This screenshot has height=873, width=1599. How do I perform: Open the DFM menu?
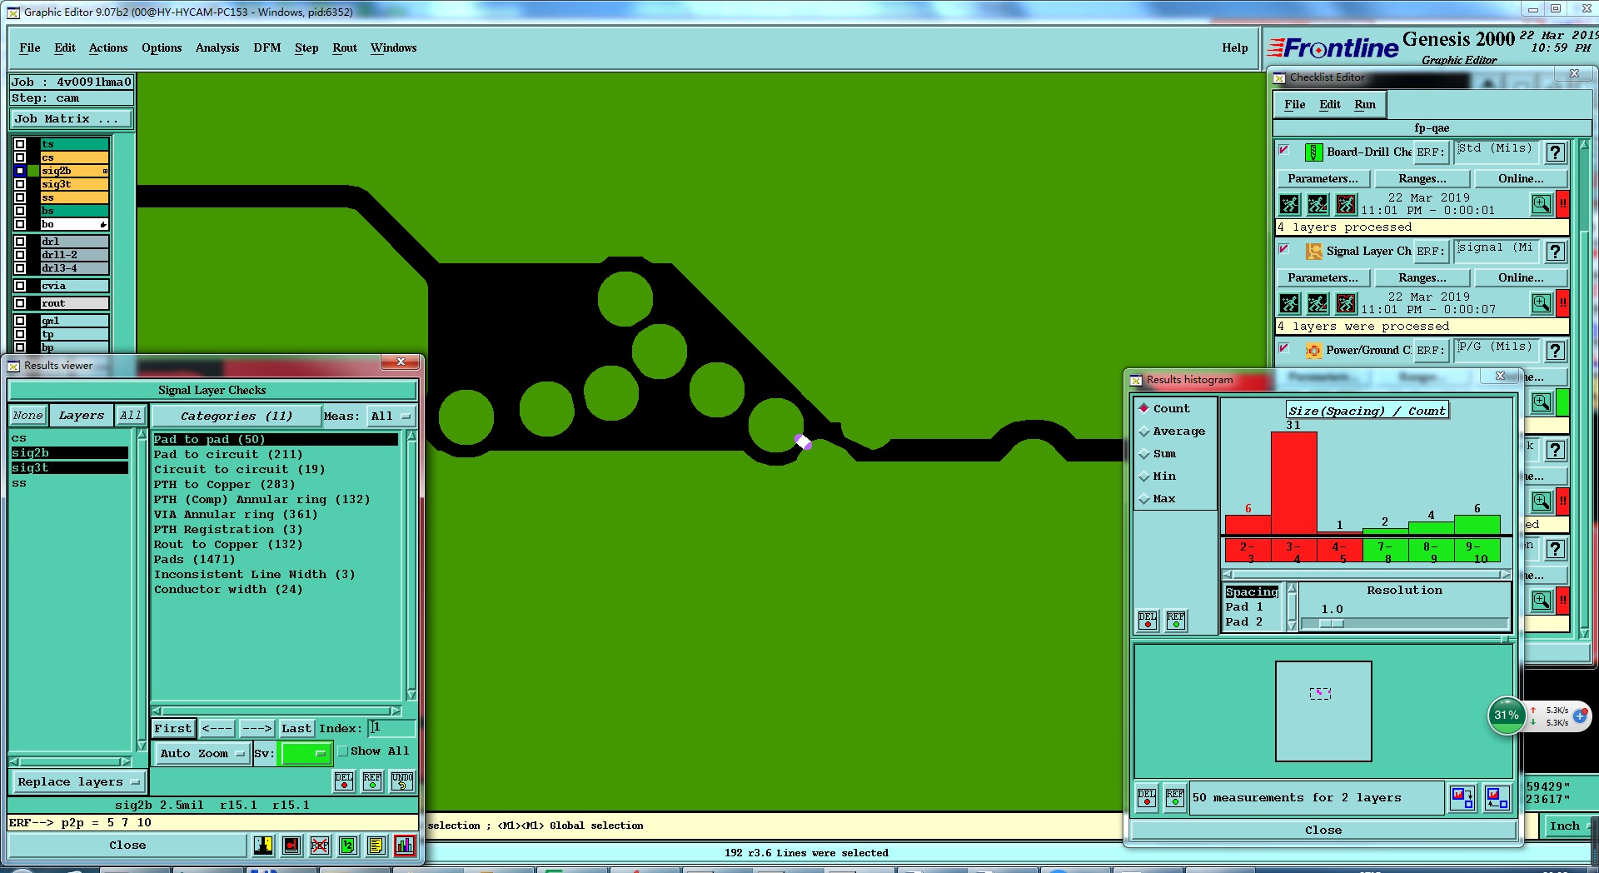tap(267, 48)
